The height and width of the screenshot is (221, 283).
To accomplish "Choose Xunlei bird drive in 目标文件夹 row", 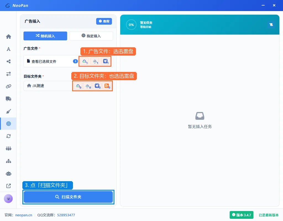I will pos(97,86).
